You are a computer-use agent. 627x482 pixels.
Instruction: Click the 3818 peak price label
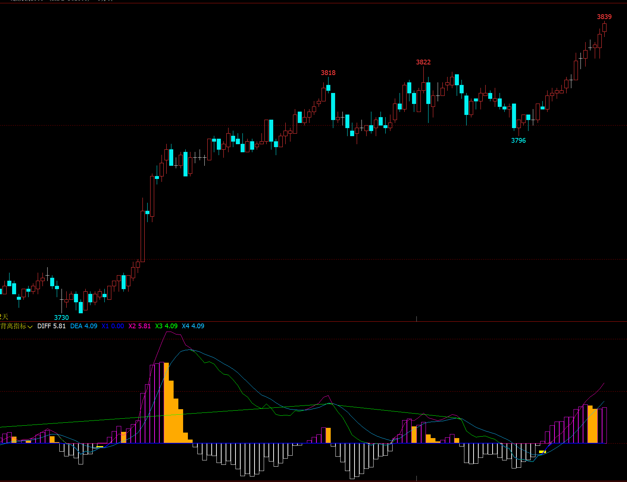(x=328, y=73)
